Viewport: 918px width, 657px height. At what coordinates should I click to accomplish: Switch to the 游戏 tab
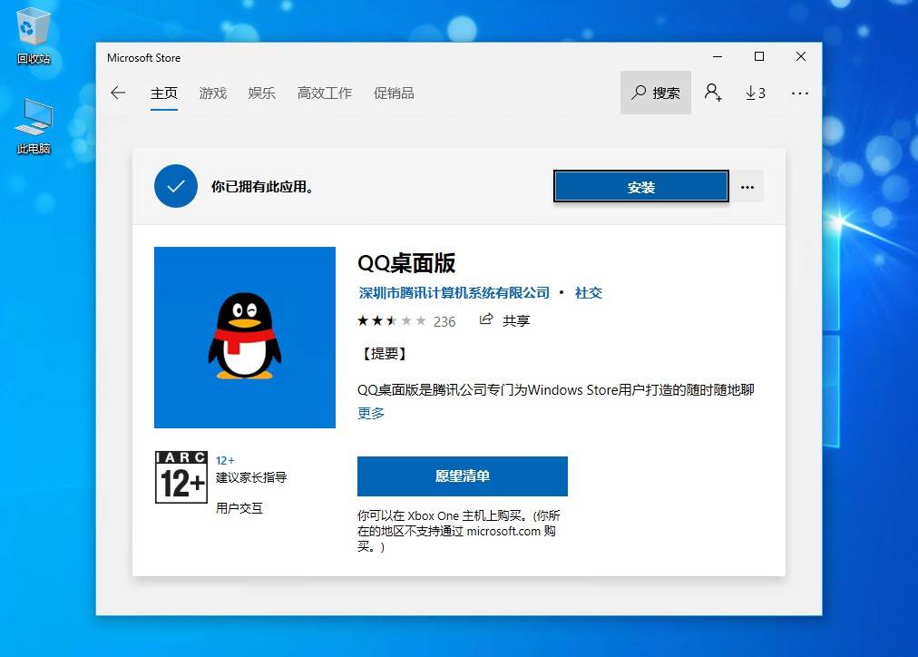[212, 93]
